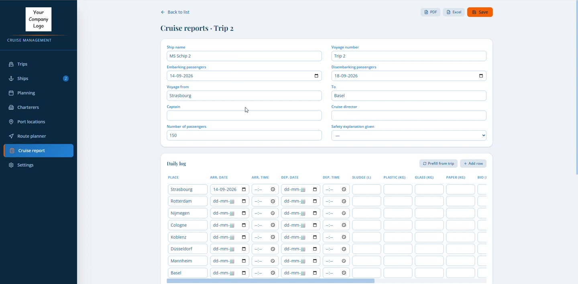The image size is (578, 284).
Task: Open arrival date calendar in Strasbourg row
Action: tap(244, 189)
